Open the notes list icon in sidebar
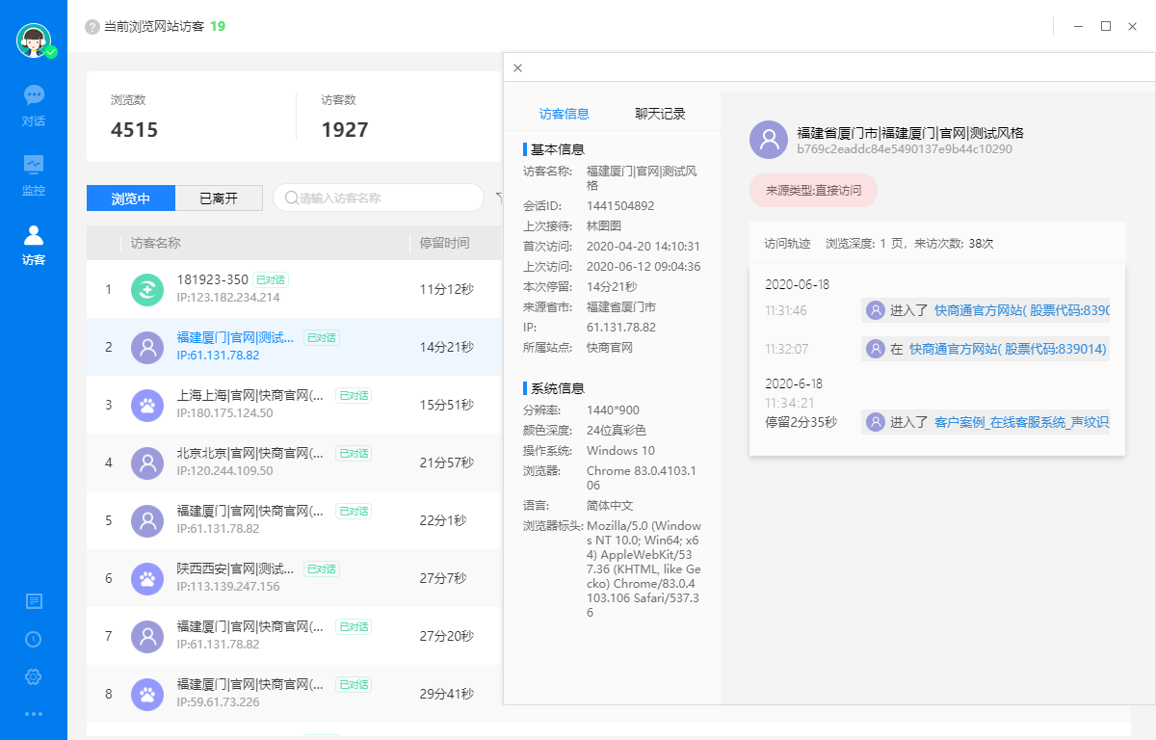Screen dimensions: 1156x740 (x=34, y=601)
